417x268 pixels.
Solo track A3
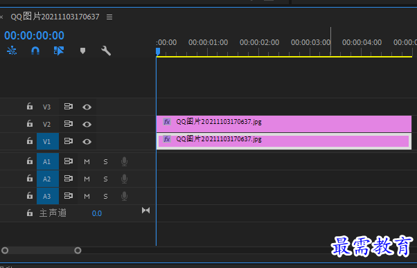tap(105, 196)
